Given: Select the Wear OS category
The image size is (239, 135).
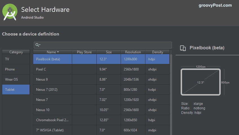Looking at the screenshot, I should click(x=16, y=79).
